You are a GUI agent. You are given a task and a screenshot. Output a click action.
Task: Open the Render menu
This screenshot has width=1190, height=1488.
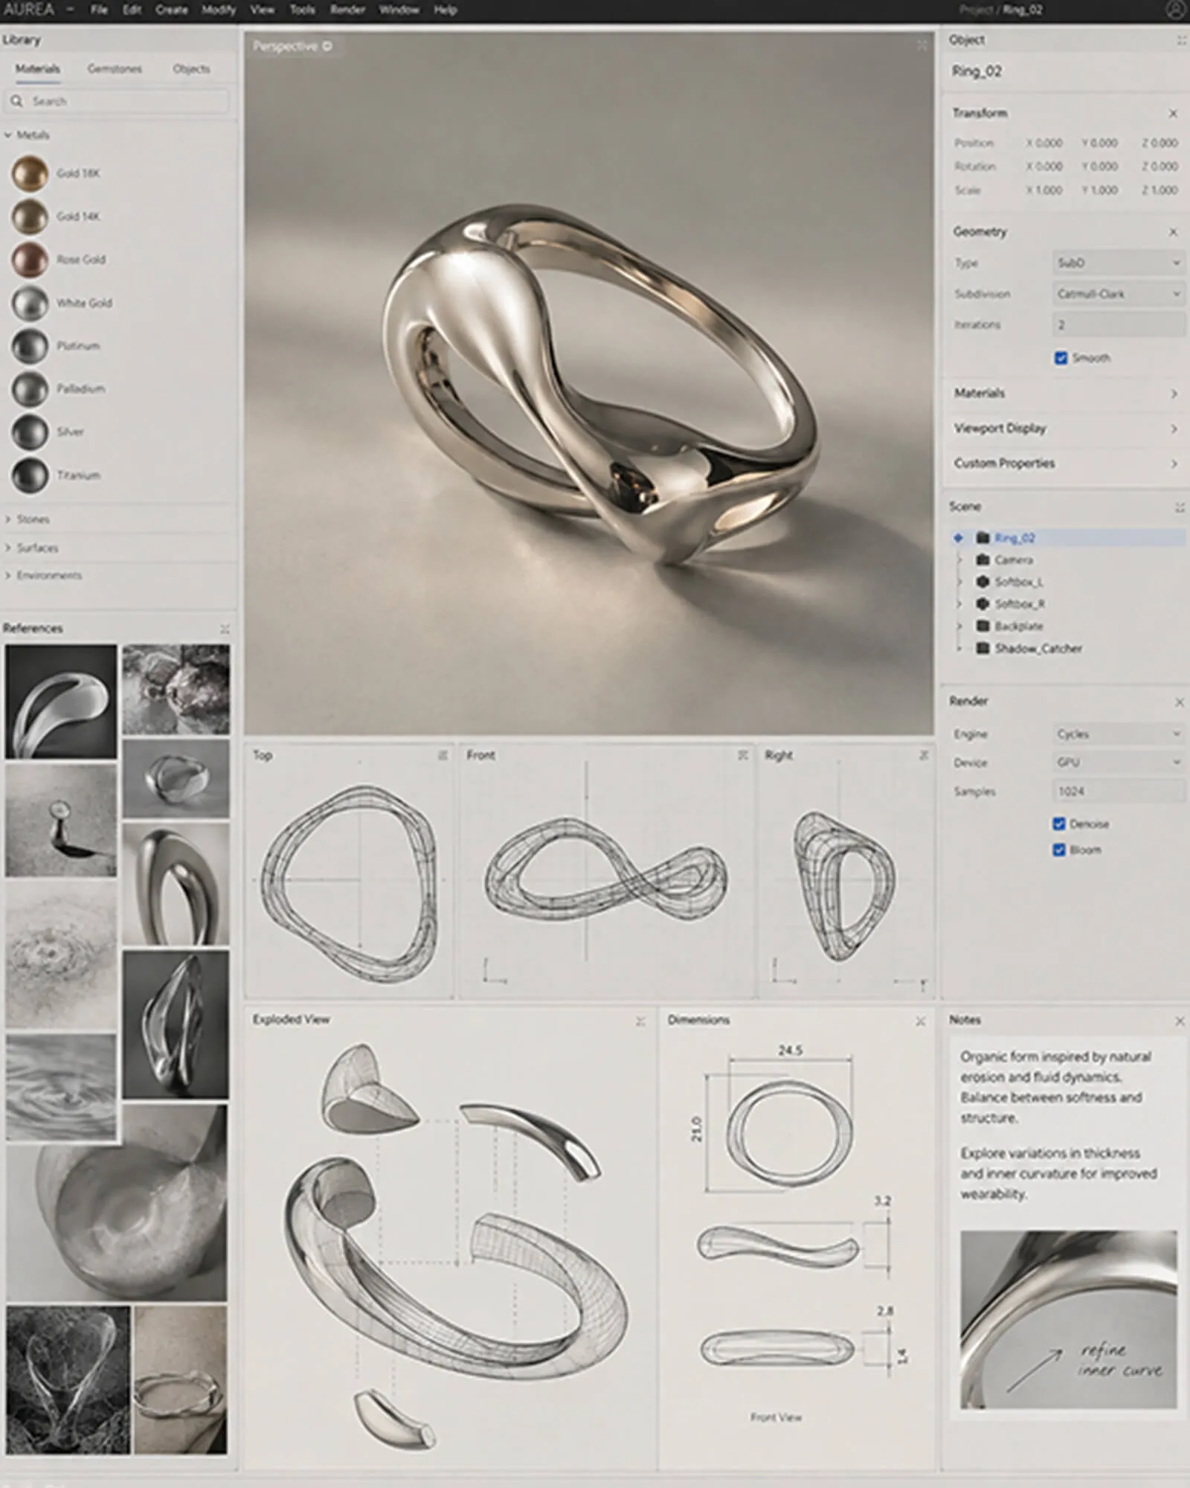point(347,10)
